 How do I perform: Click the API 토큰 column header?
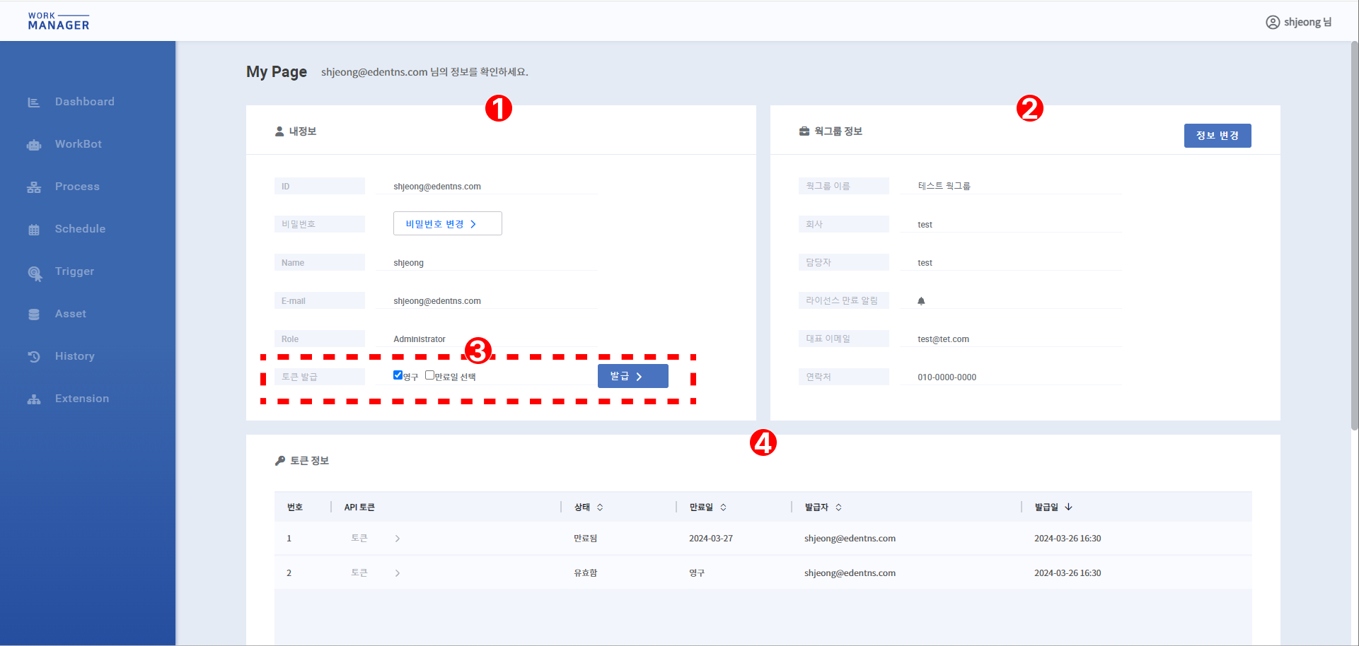[359, 507]
